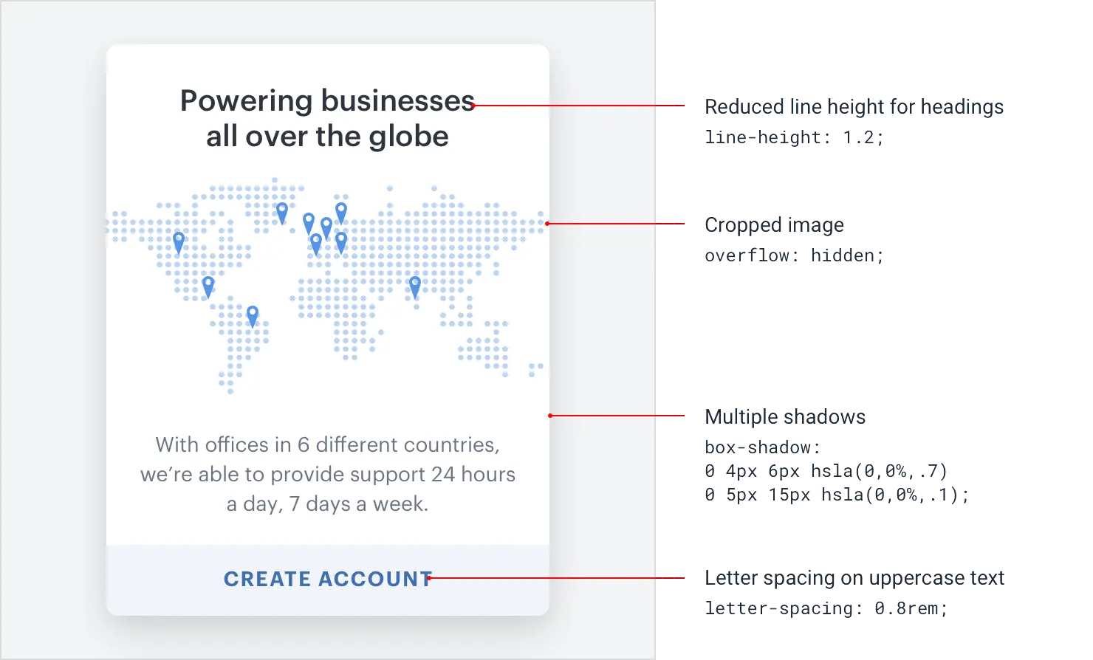Click the map pin on South America
This screenshot has width=1093, height=660.
pyautogui.click(x=253, y=314)
